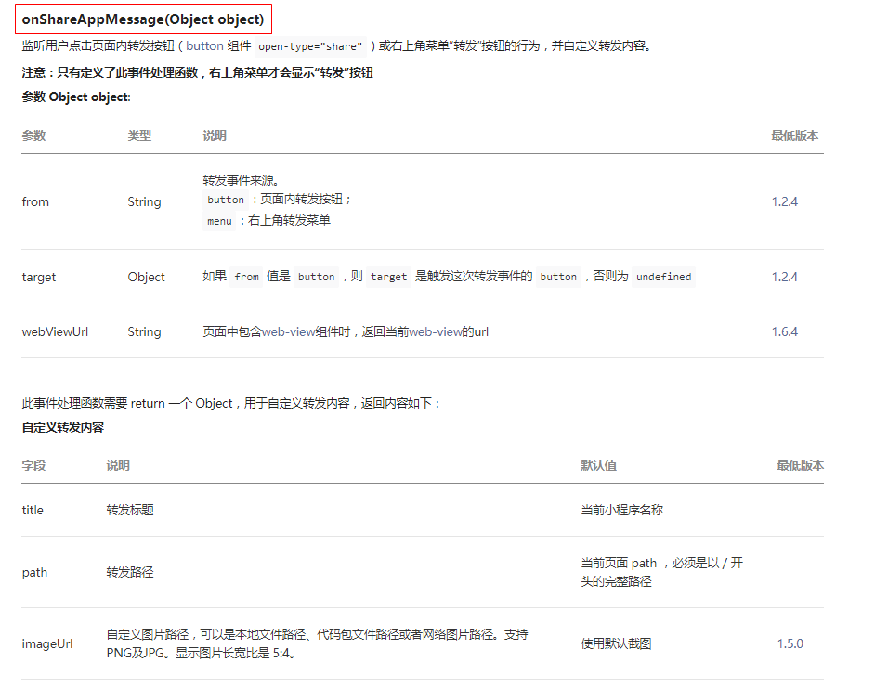Click the 默认值 column header
The height and width of the screenshot is (688, 875).
click(599, 465)
